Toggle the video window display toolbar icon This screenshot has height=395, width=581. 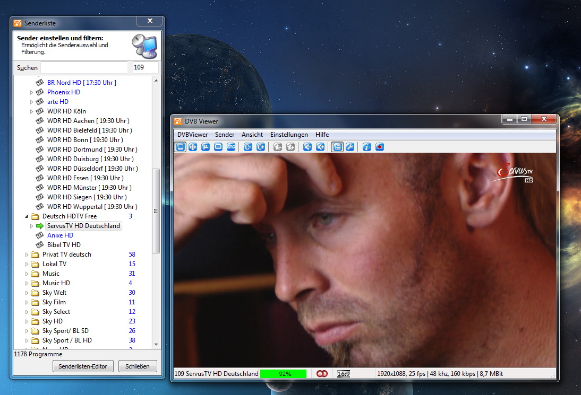pos(181,147)
